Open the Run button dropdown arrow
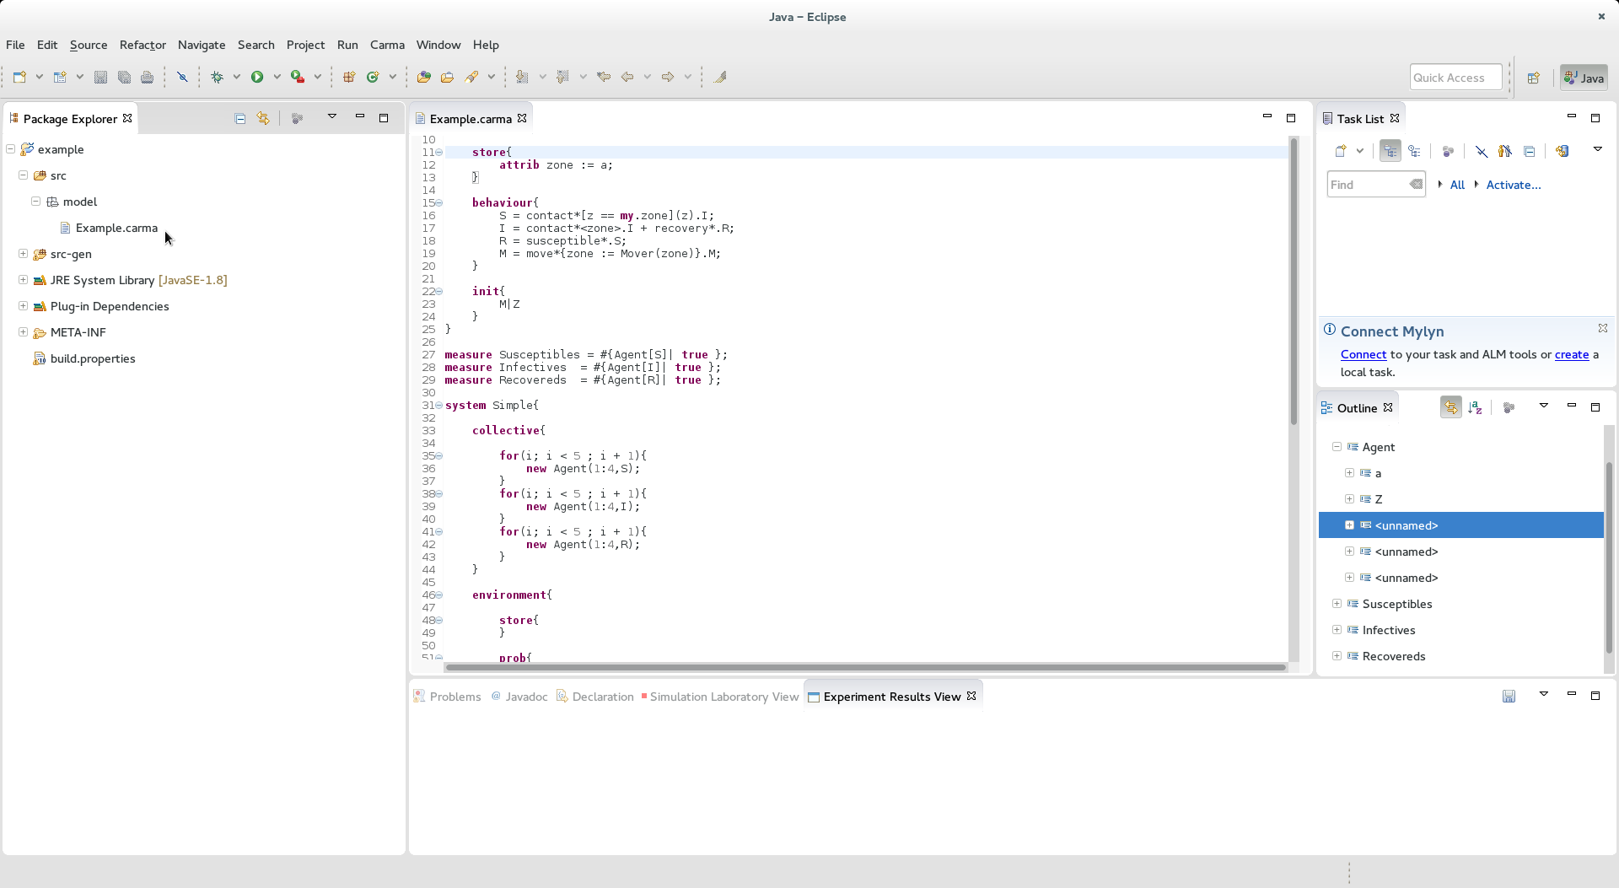 click(277, 77)
